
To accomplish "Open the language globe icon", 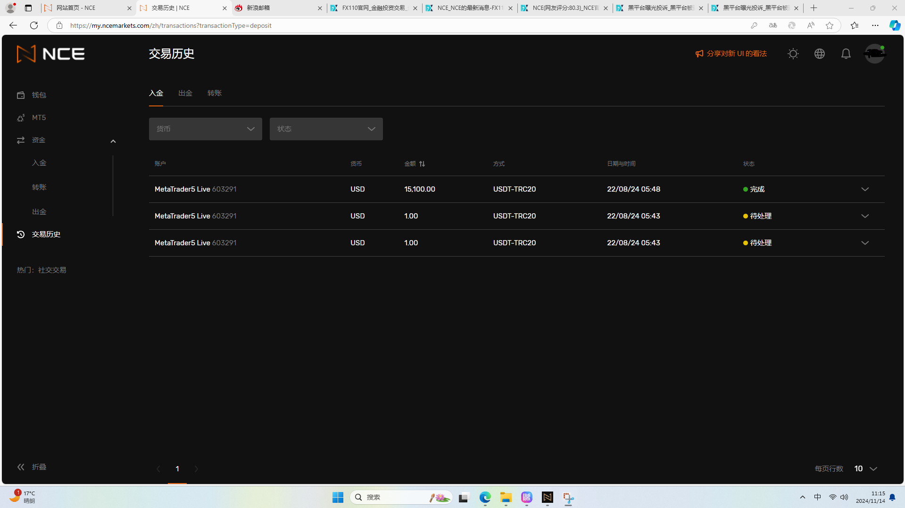I will coord(819,54).
